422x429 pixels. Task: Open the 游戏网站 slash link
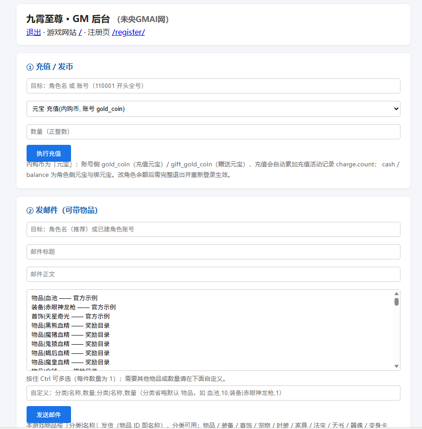(x=80, y=32)
